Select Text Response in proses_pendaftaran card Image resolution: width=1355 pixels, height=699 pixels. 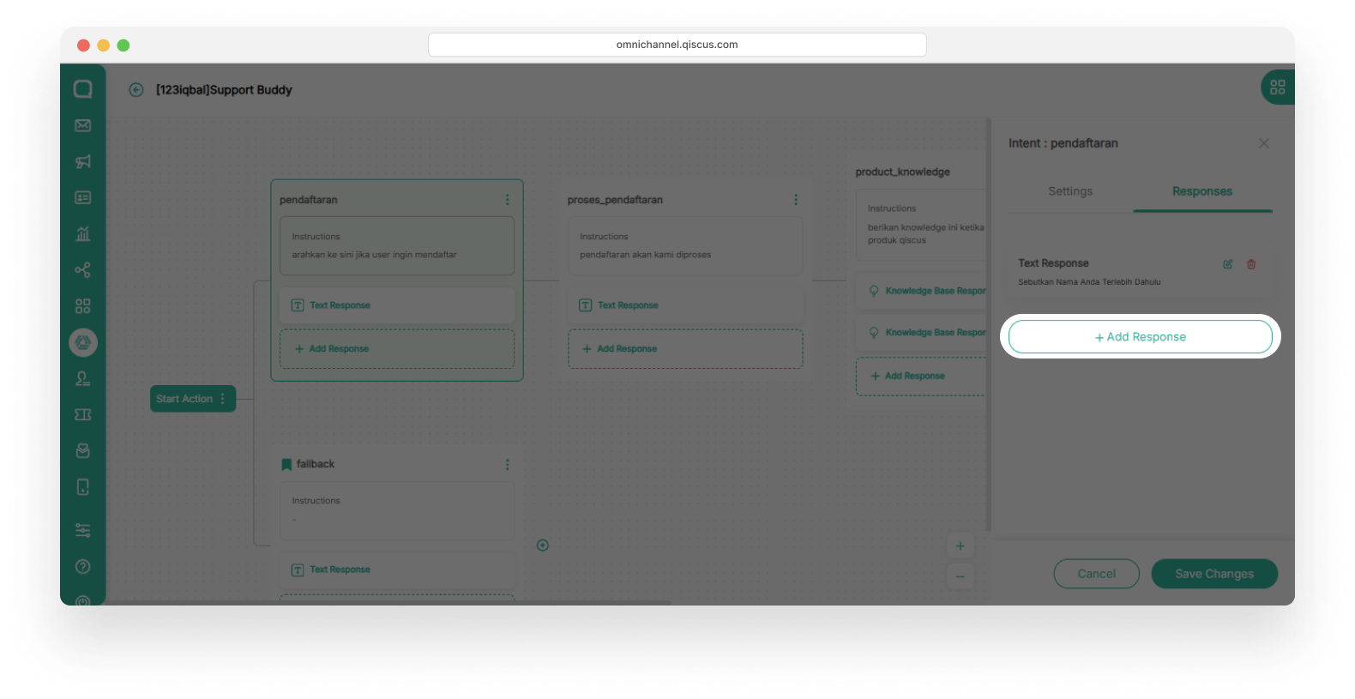click(x=685, y=305)
